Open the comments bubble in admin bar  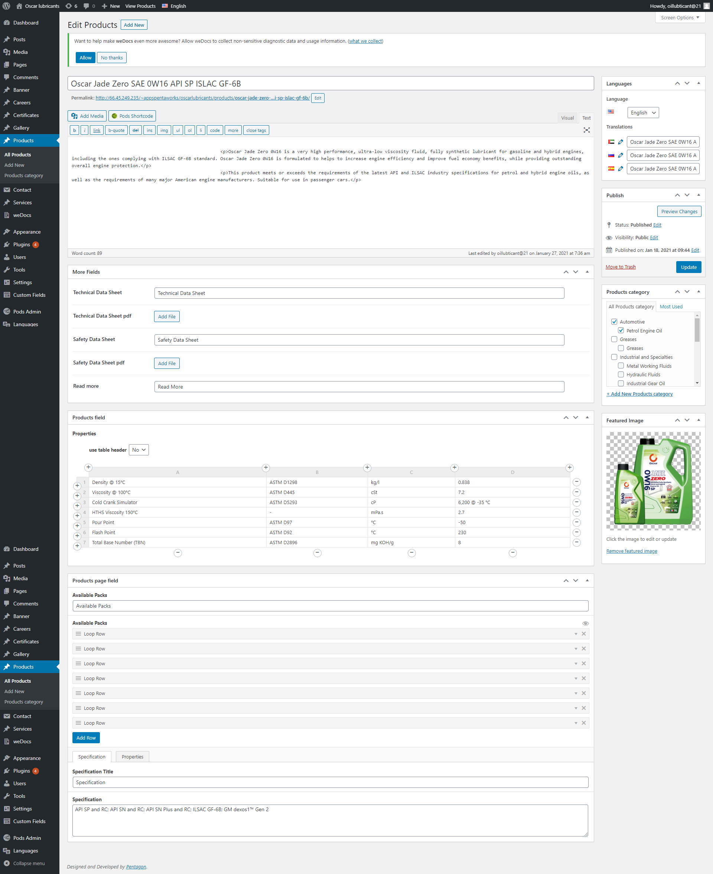click(89, 6)
